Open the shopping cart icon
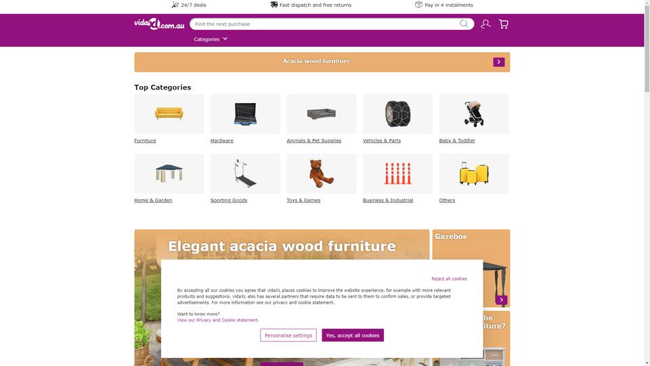Image resolution: width=650 pixels, height=366 pixels. click(x=504, y=24)
